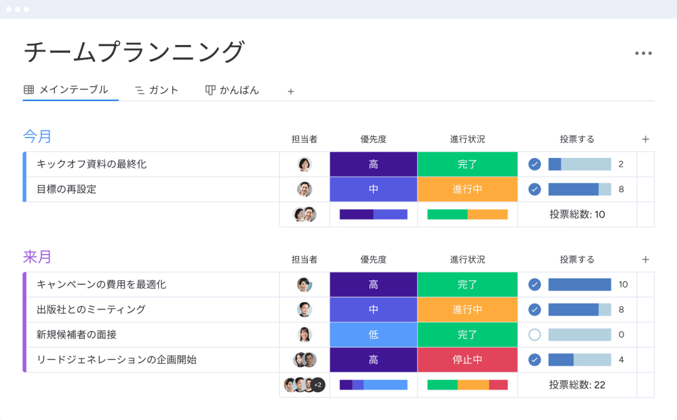Click the assignee avatar for キックオフ資料の最終化

coord(304,164)
